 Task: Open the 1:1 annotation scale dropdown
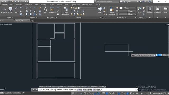tap(138, 93)
